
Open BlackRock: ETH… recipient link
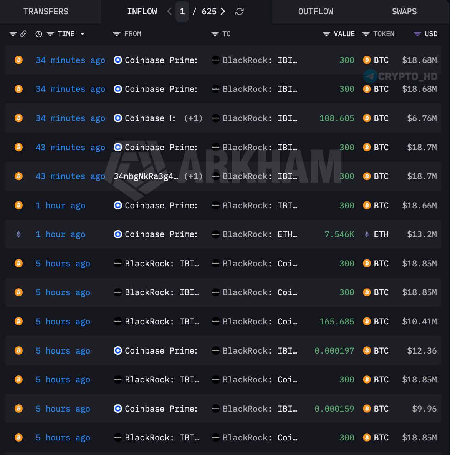point(260,234)
